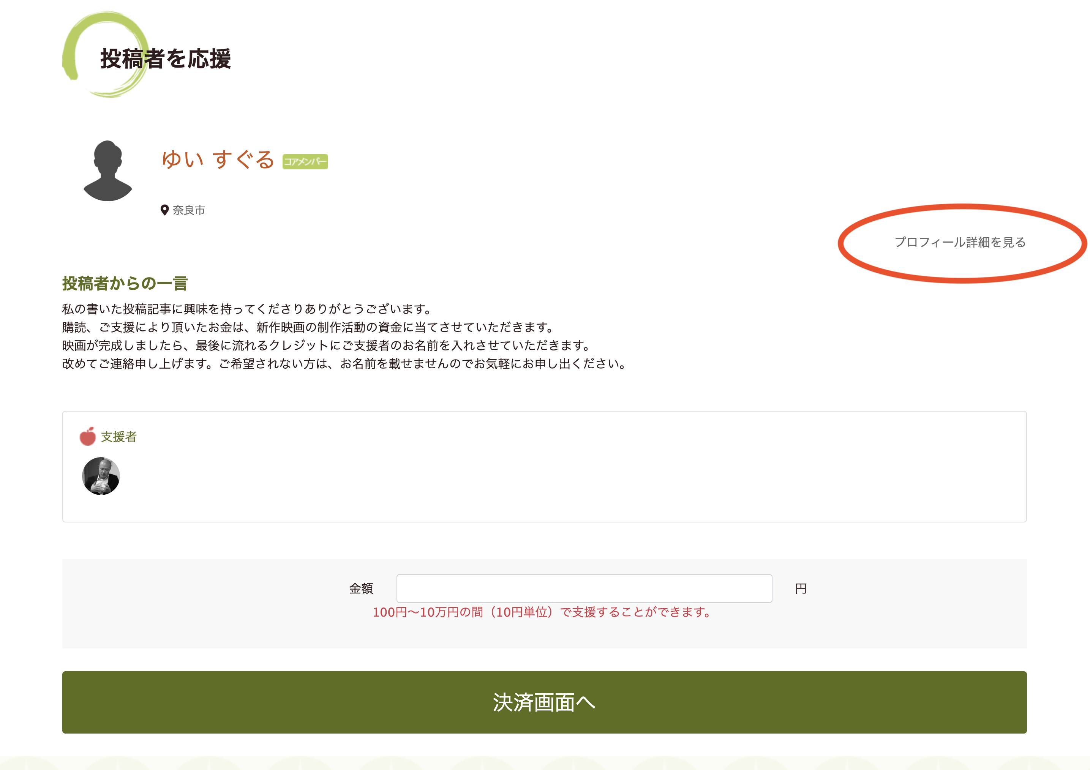Click the 決済画面へ button
The image size is (1090, 770).
click(544, 702)
